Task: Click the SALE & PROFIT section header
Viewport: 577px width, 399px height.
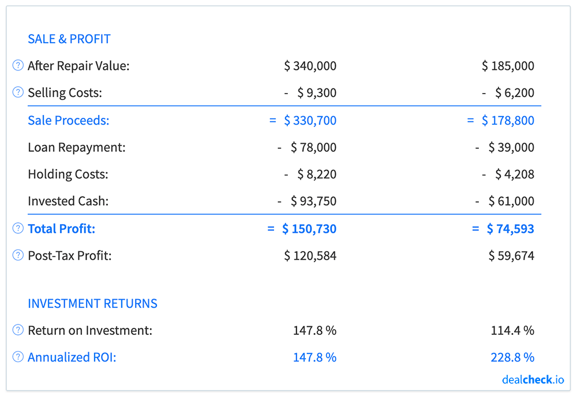Action: [x=69, y=39]
